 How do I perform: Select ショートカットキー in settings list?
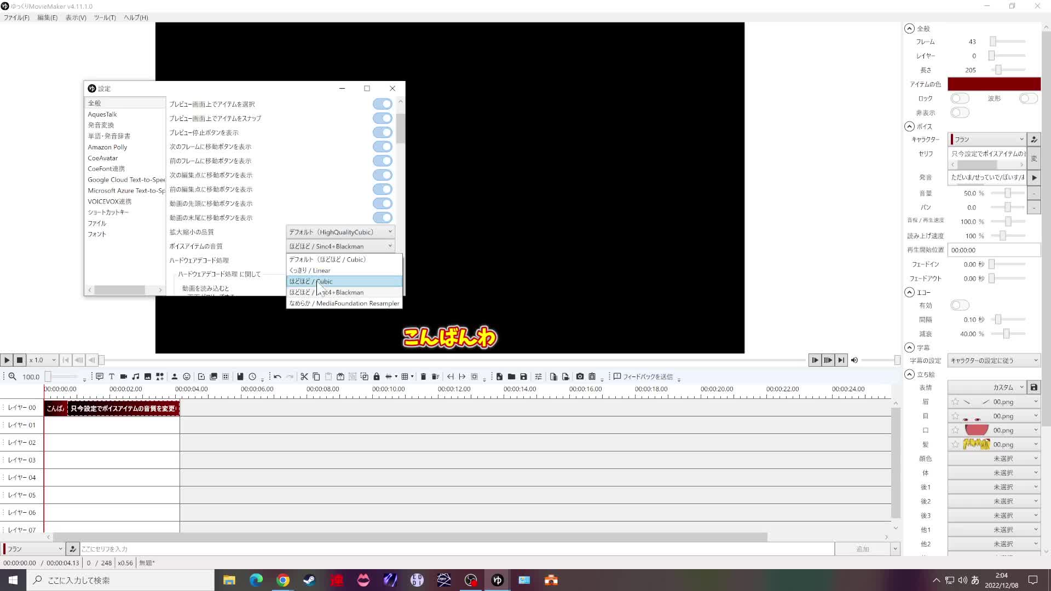pyautogui.click(x=108, y=212)
